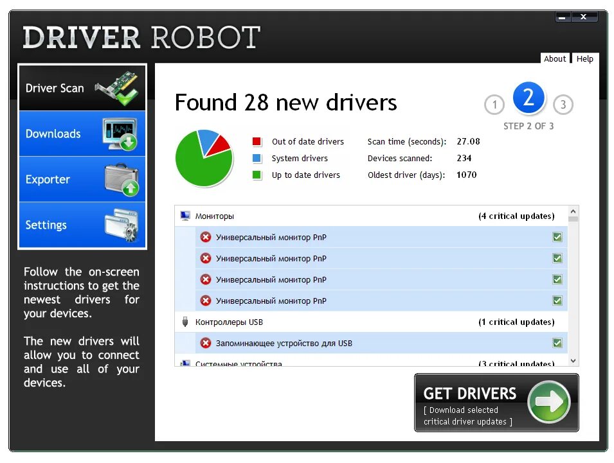Open the About tab
The image size is (614, 463).
coord(554,58)
